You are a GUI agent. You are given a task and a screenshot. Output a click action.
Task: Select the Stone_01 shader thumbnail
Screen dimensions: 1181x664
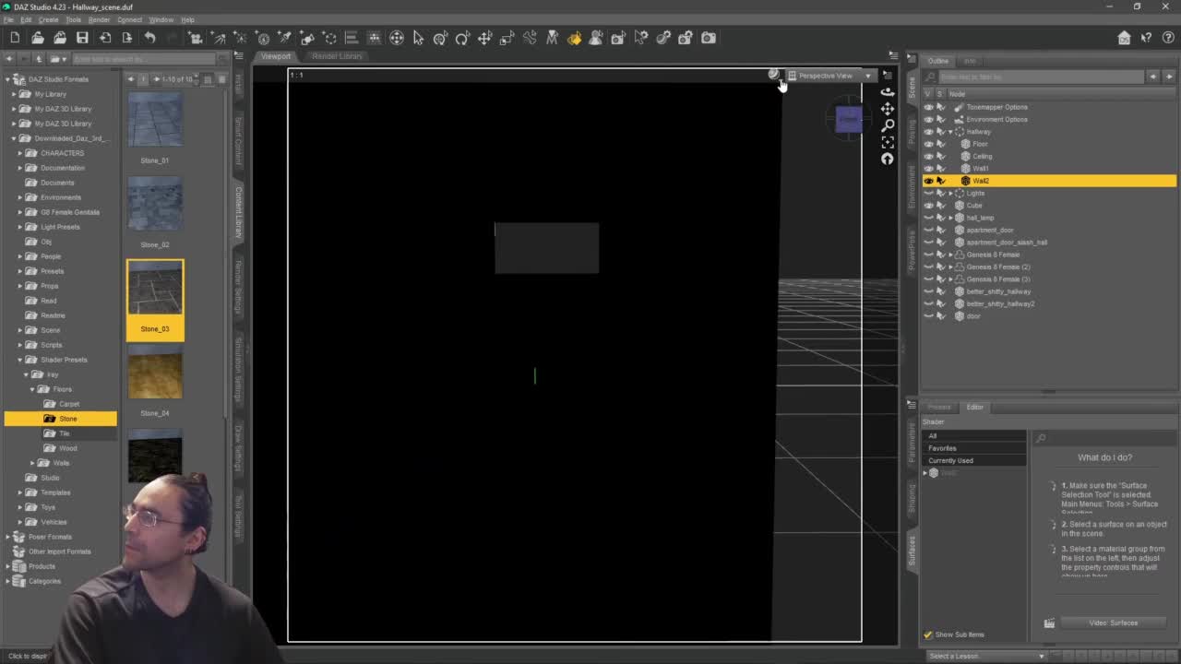pyautogui.click(x=155, y=120)
